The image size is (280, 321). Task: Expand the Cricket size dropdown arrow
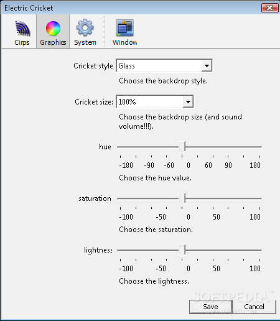pos(188,102)
